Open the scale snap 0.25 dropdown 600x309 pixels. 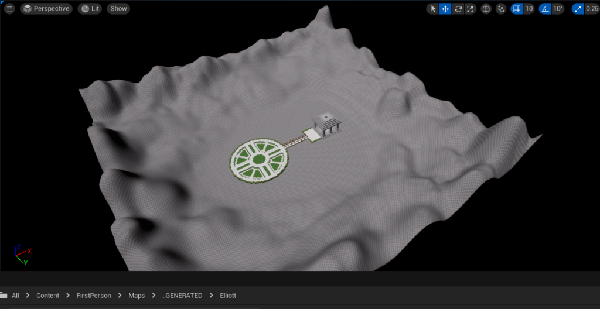pos(592,9)
